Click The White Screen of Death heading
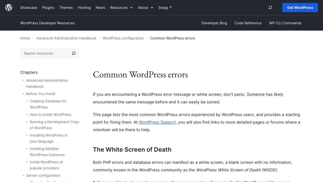The width and height of the screenshot is (323, 182). tap(132, 149)
